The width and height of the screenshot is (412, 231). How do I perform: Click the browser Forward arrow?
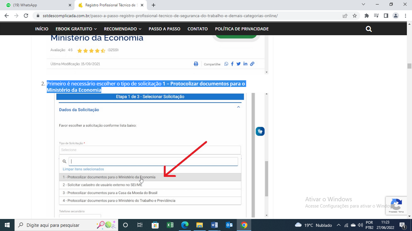point(16,16)
